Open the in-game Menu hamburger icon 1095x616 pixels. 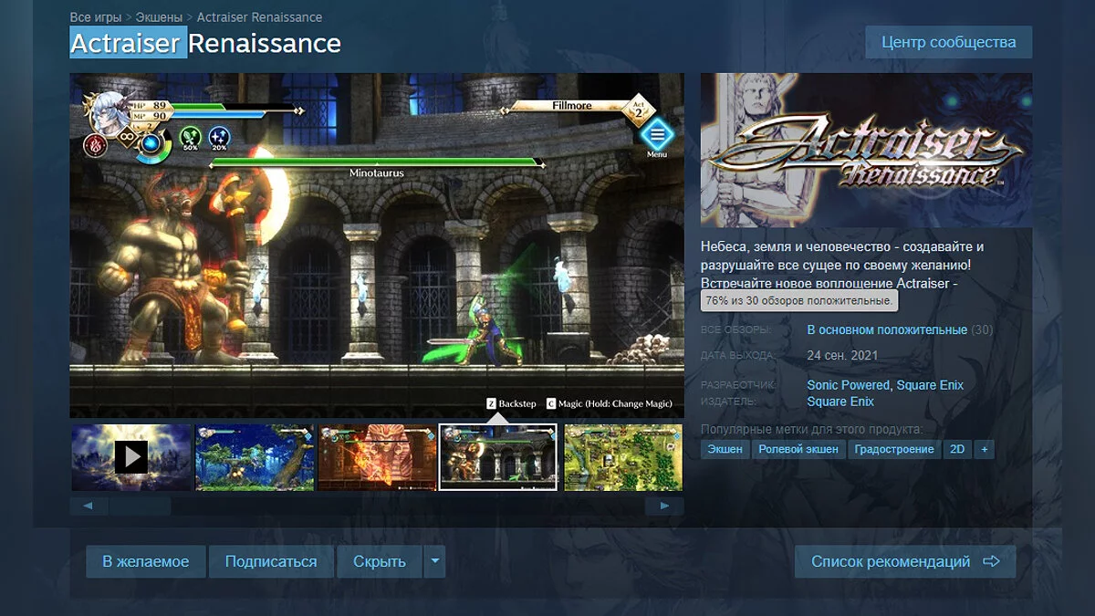click(656, 135)
